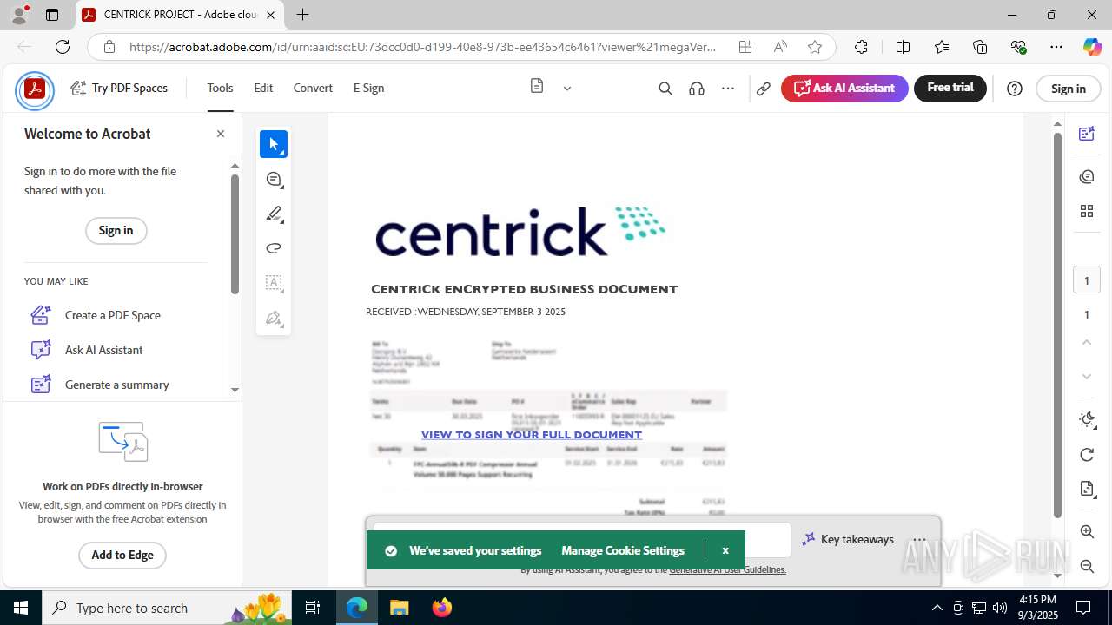
Task: Open Windows Start menu
Action: click(21, 608)
